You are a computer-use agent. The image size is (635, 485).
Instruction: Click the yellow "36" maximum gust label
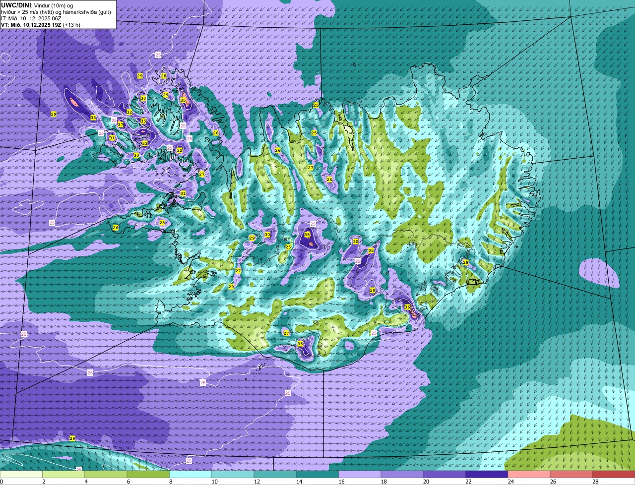tap(407, 307)
